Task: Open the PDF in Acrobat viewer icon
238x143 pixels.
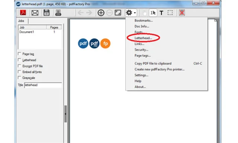Action: tap(23, 13)
